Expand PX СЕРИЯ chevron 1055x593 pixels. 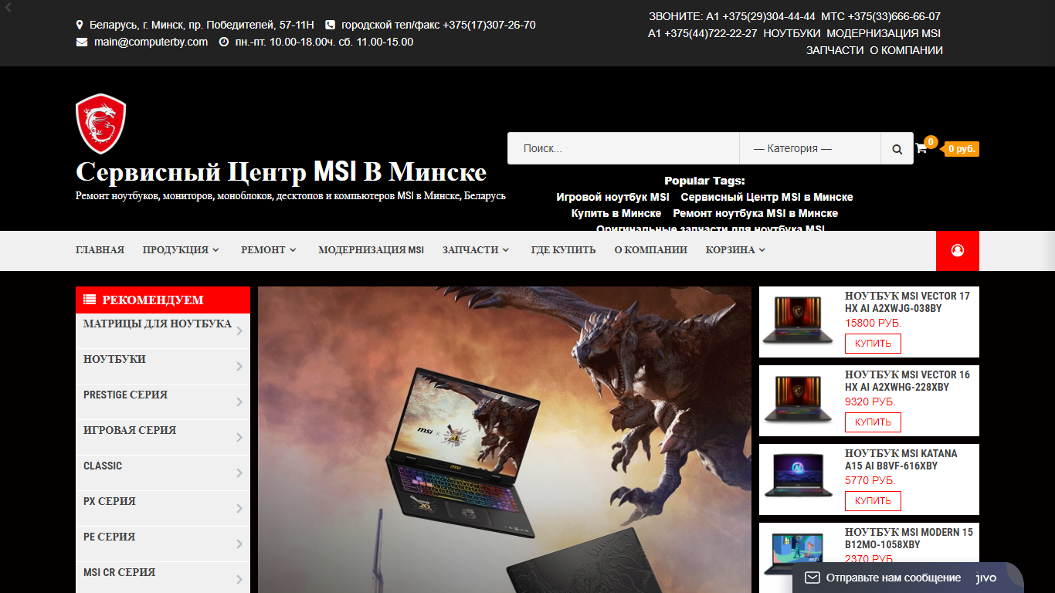[x=239, y=509]
